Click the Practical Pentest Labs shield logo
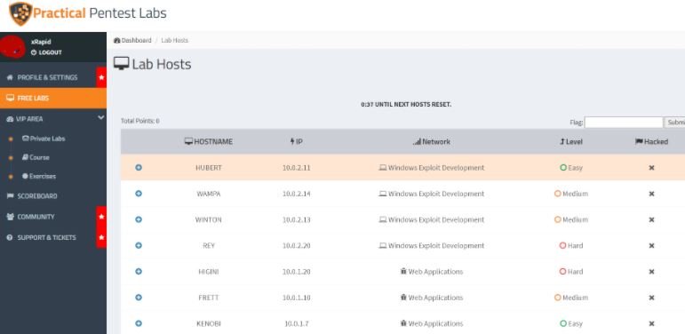The height and width of the screenshot is (334, 685). click(20, 13)
